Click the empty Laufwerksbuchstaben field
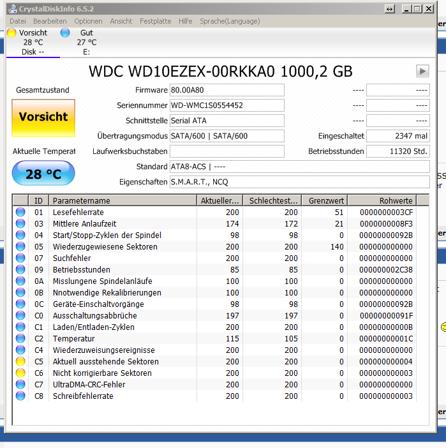Image resolution: width=446 pixels, height=448 pixels. pyautogui.click(x=227, y=151)
